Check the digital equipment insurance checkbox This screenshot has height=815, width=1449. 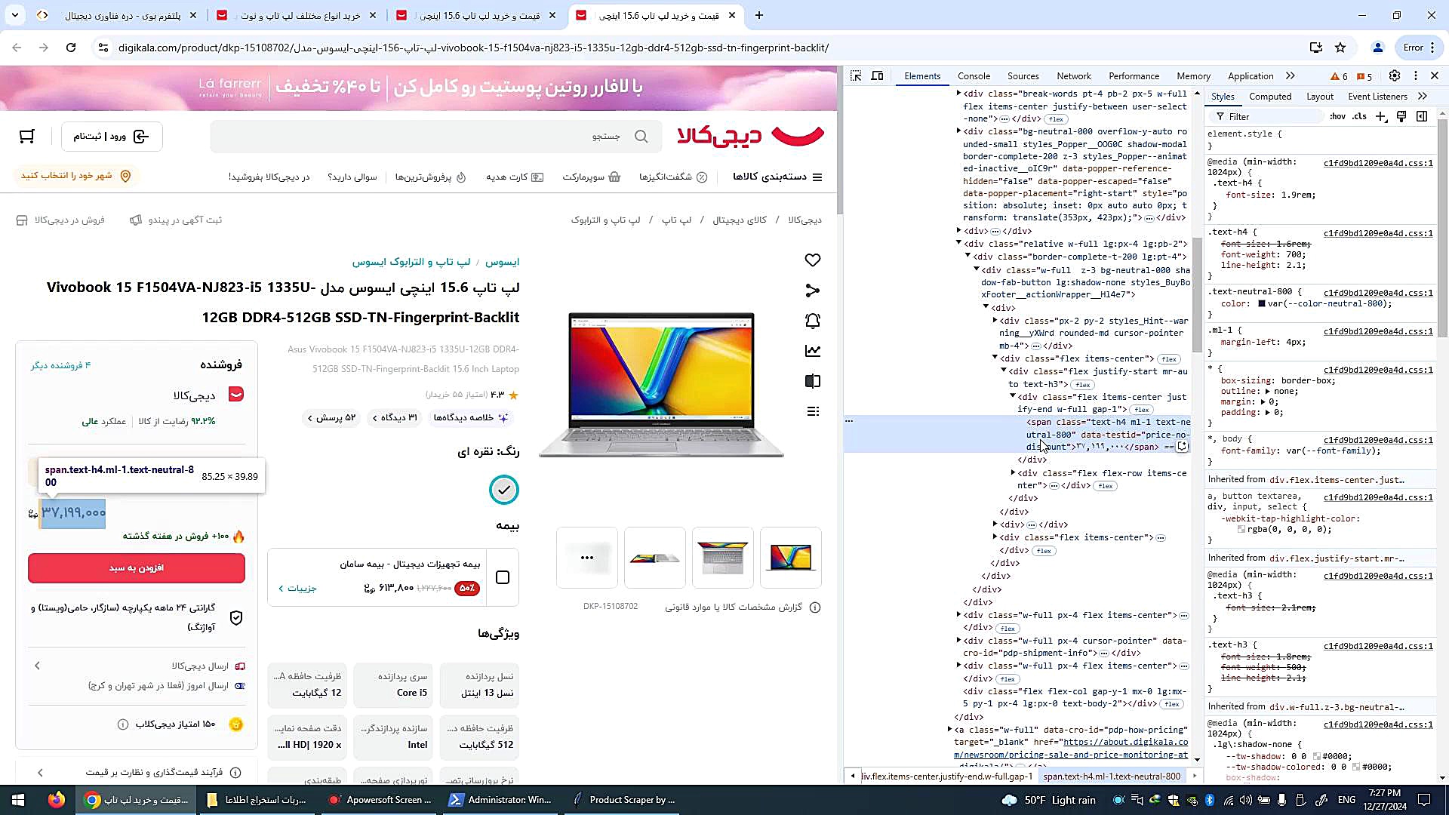(503, 577)
